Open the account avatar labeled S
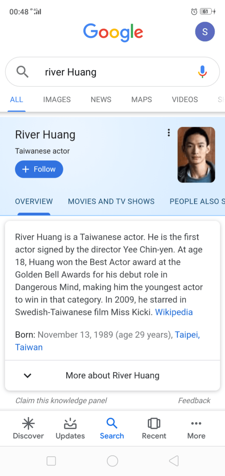 [205, 32]
